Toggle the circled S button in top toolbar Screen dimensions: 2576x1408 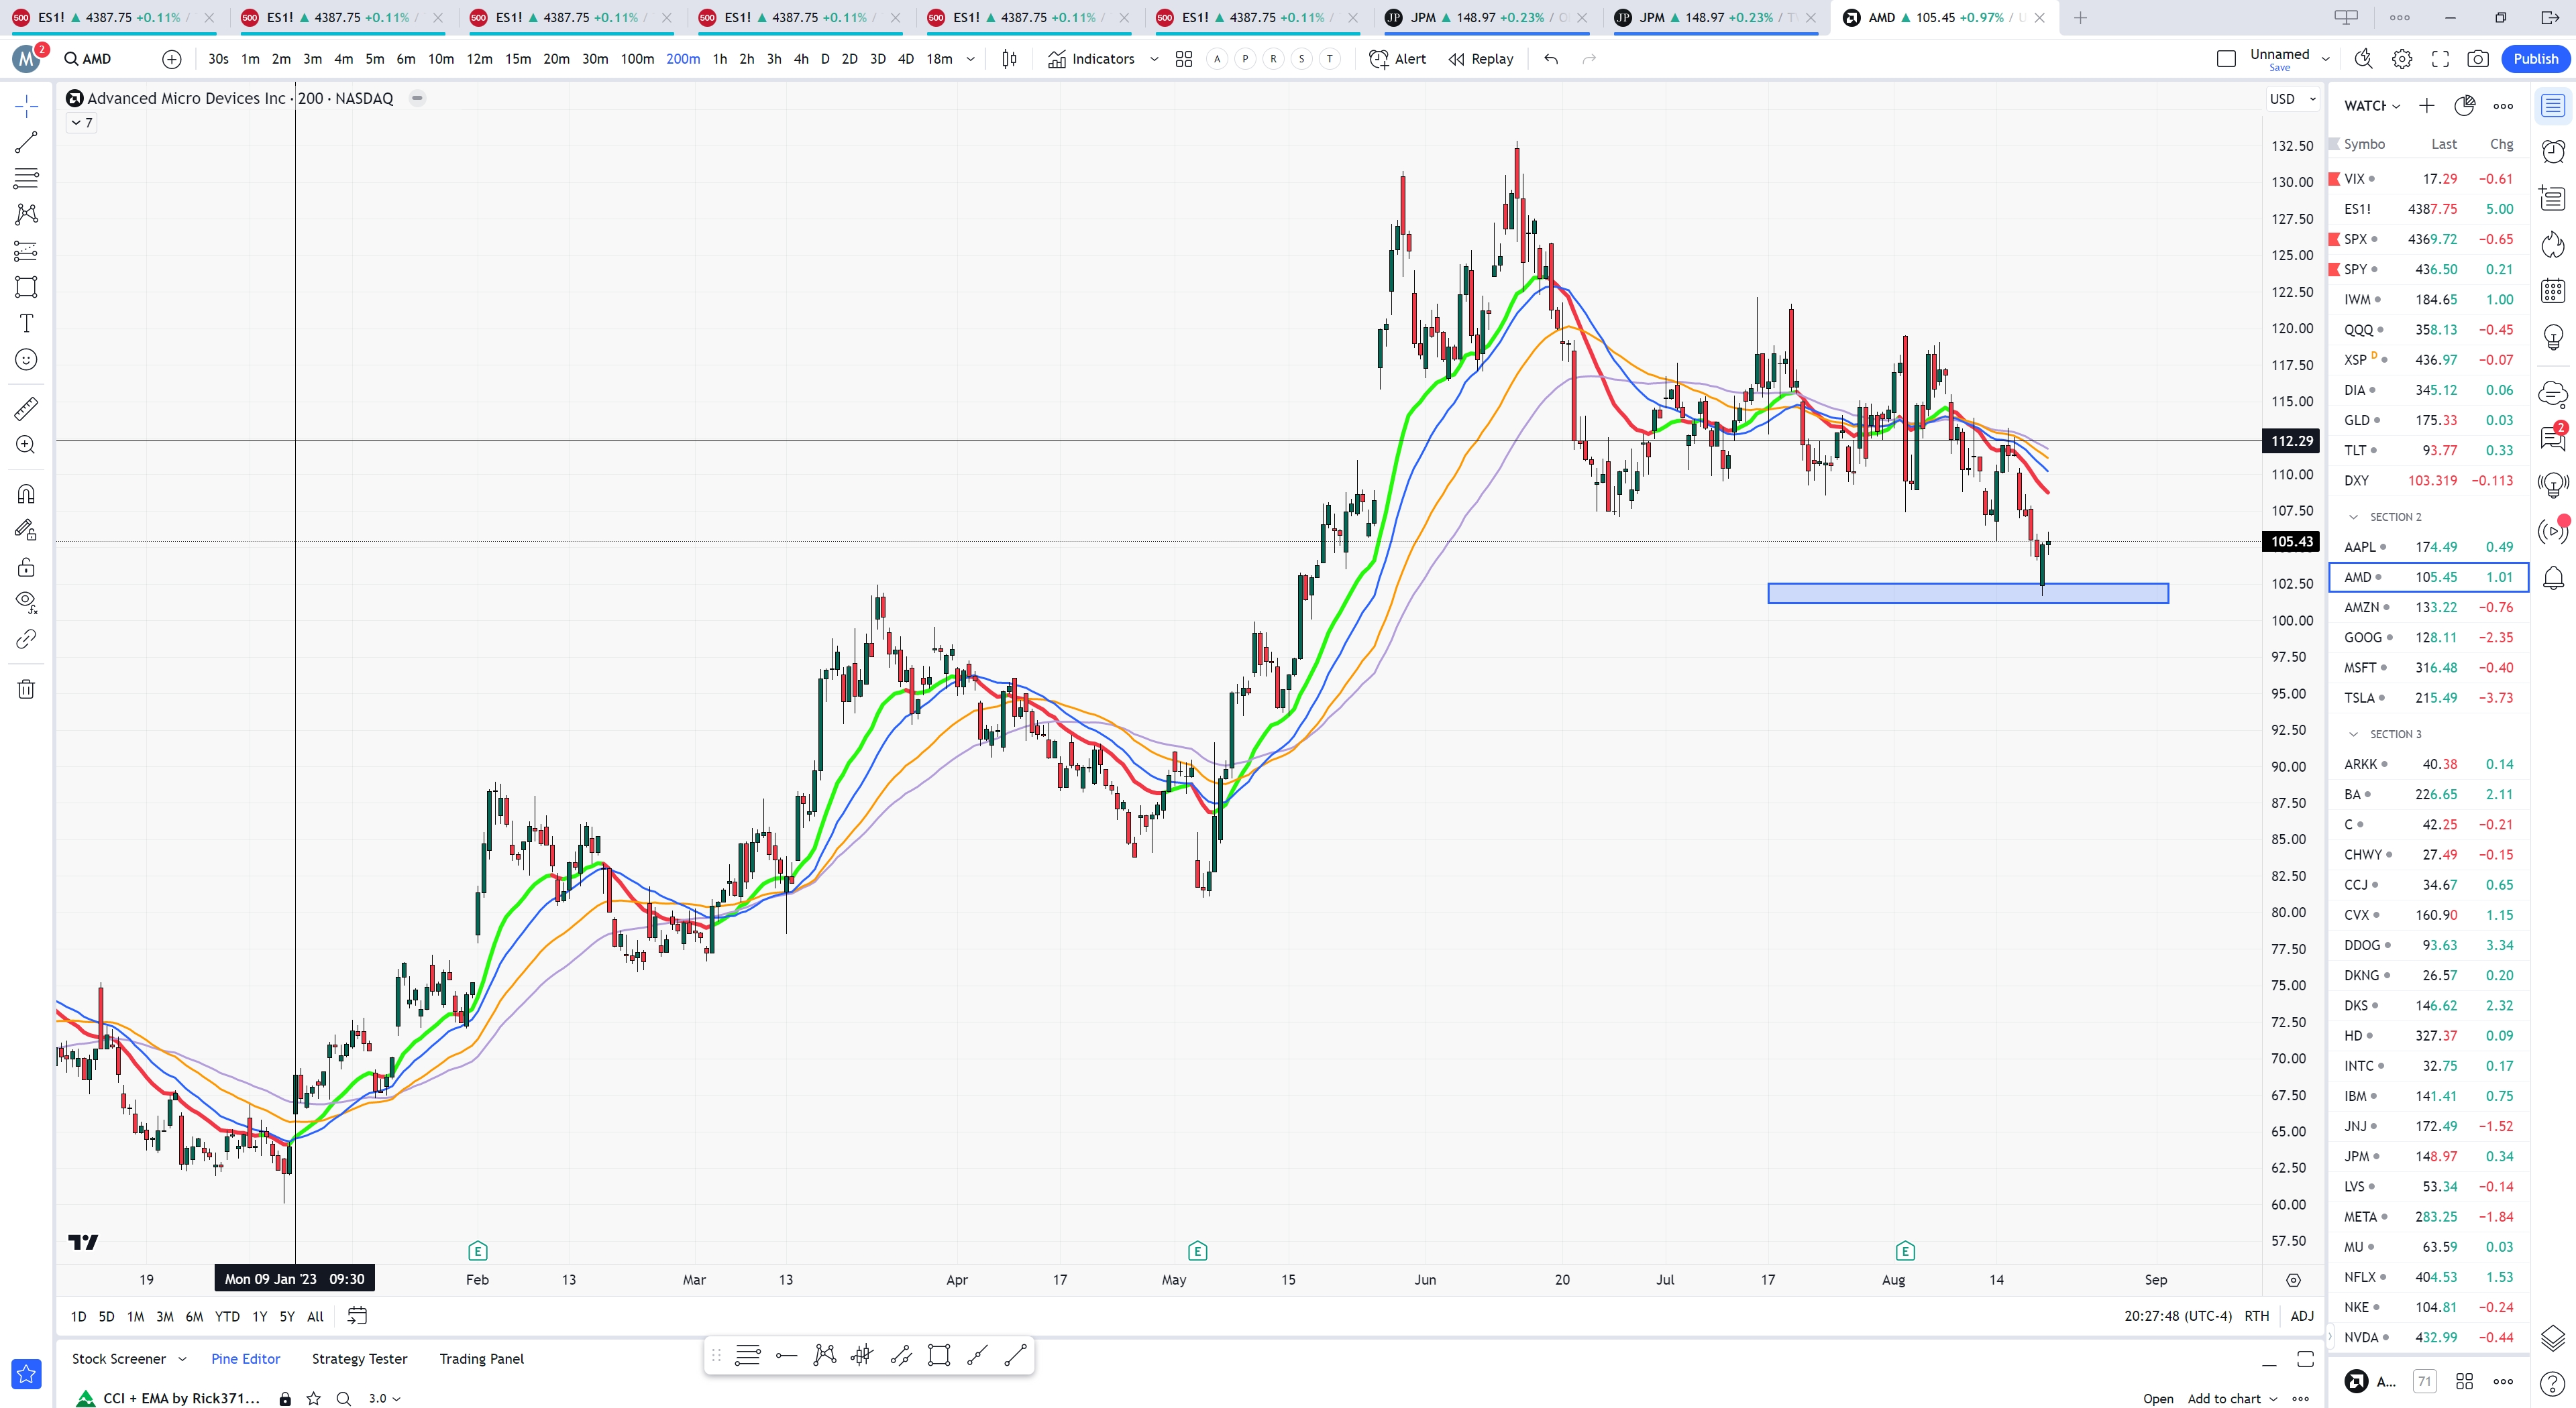[x=1301, y=59]
